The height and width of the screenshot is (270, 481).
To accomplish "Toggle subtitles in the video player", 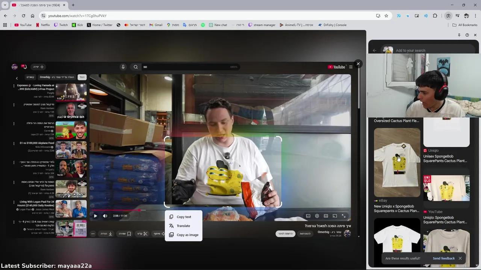I will (x=308, y=216).
